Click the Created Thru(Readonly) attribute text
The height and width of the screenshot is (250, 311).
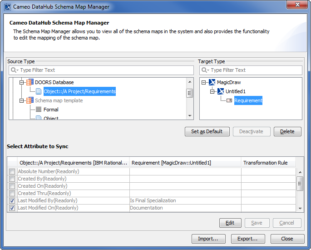44,193
